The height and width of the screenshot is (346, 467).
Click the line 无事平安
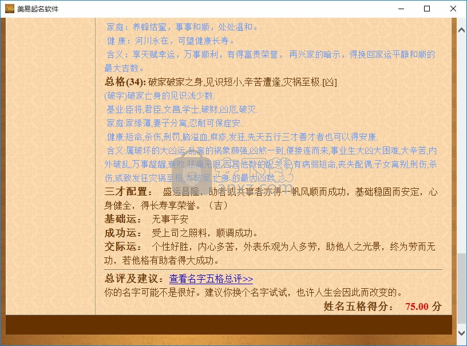pos(170,219)
